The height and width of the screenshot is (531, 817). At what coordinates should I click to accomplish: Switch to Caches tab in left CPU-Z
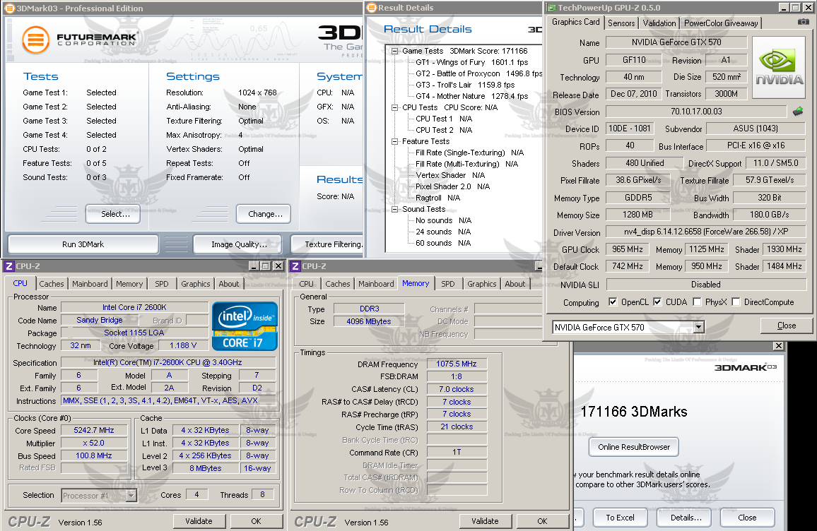coord(52,284)
